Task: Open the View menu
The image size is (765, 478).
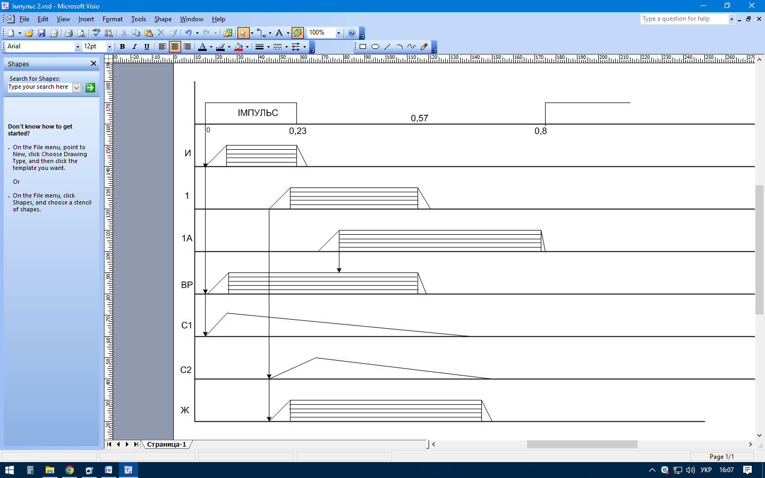Action: coord(63,19)
